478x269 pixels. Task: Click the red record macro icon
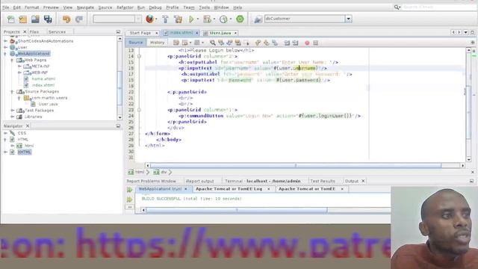pyautogui.click(x=307, y=43)
